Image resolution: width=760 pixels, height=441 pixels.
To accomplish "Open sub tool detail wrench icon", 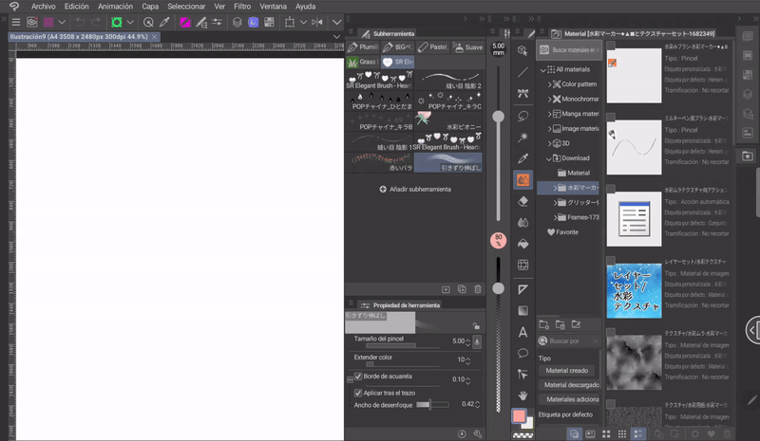I will pyautogui.click(x=478, y=433).
